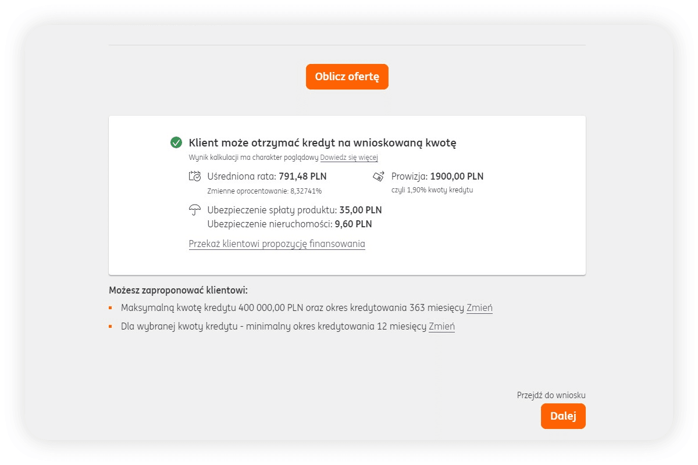Image resolution: width=698 pixels, height=465 pixels.
Task: Click the money icon beside Prowizja
Action: point(379,176)
